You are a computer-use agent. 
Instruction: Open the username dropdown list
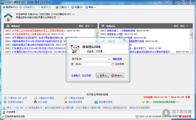click(109, 59)
